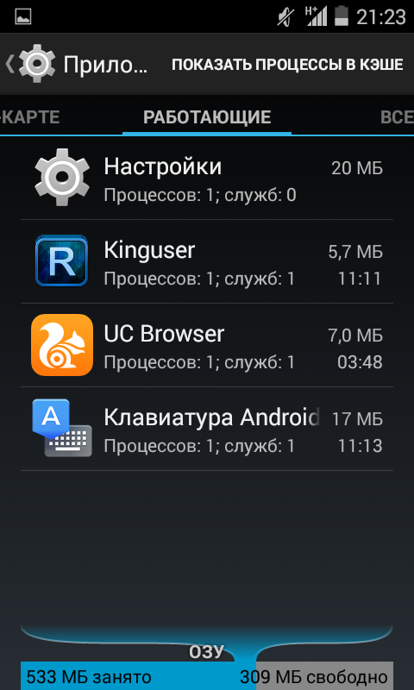Tap the H+ signal strength icon
The image size is (414, 690).
tap(317, 16)
